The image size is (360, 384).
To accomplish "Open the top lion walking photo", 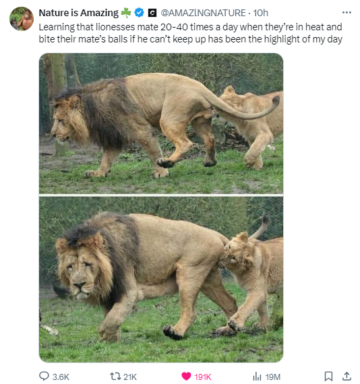I will coord(161,123).
